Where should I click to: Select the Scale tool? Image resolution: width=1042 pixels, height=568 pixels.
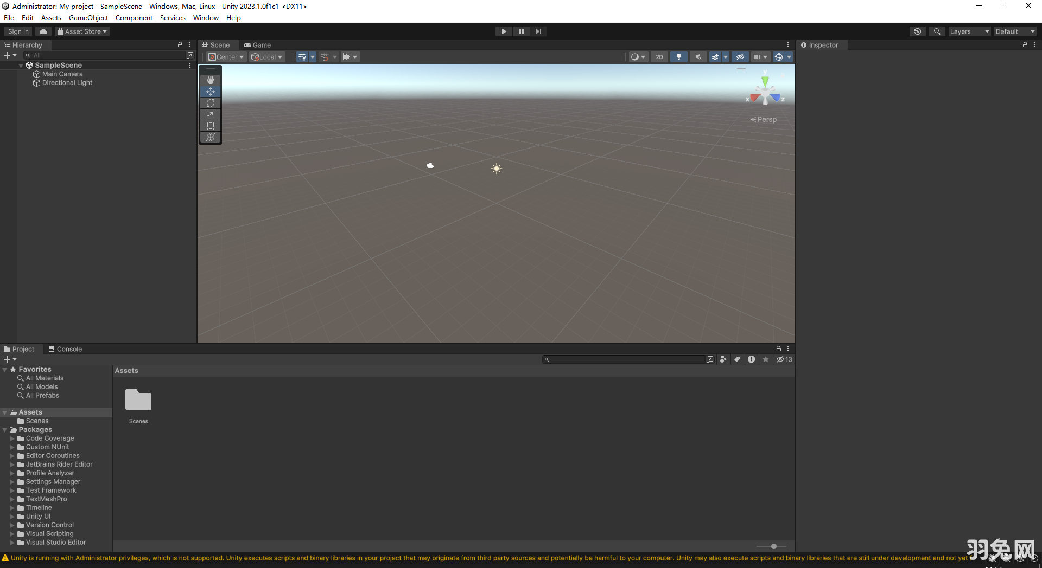click(210, 114)
